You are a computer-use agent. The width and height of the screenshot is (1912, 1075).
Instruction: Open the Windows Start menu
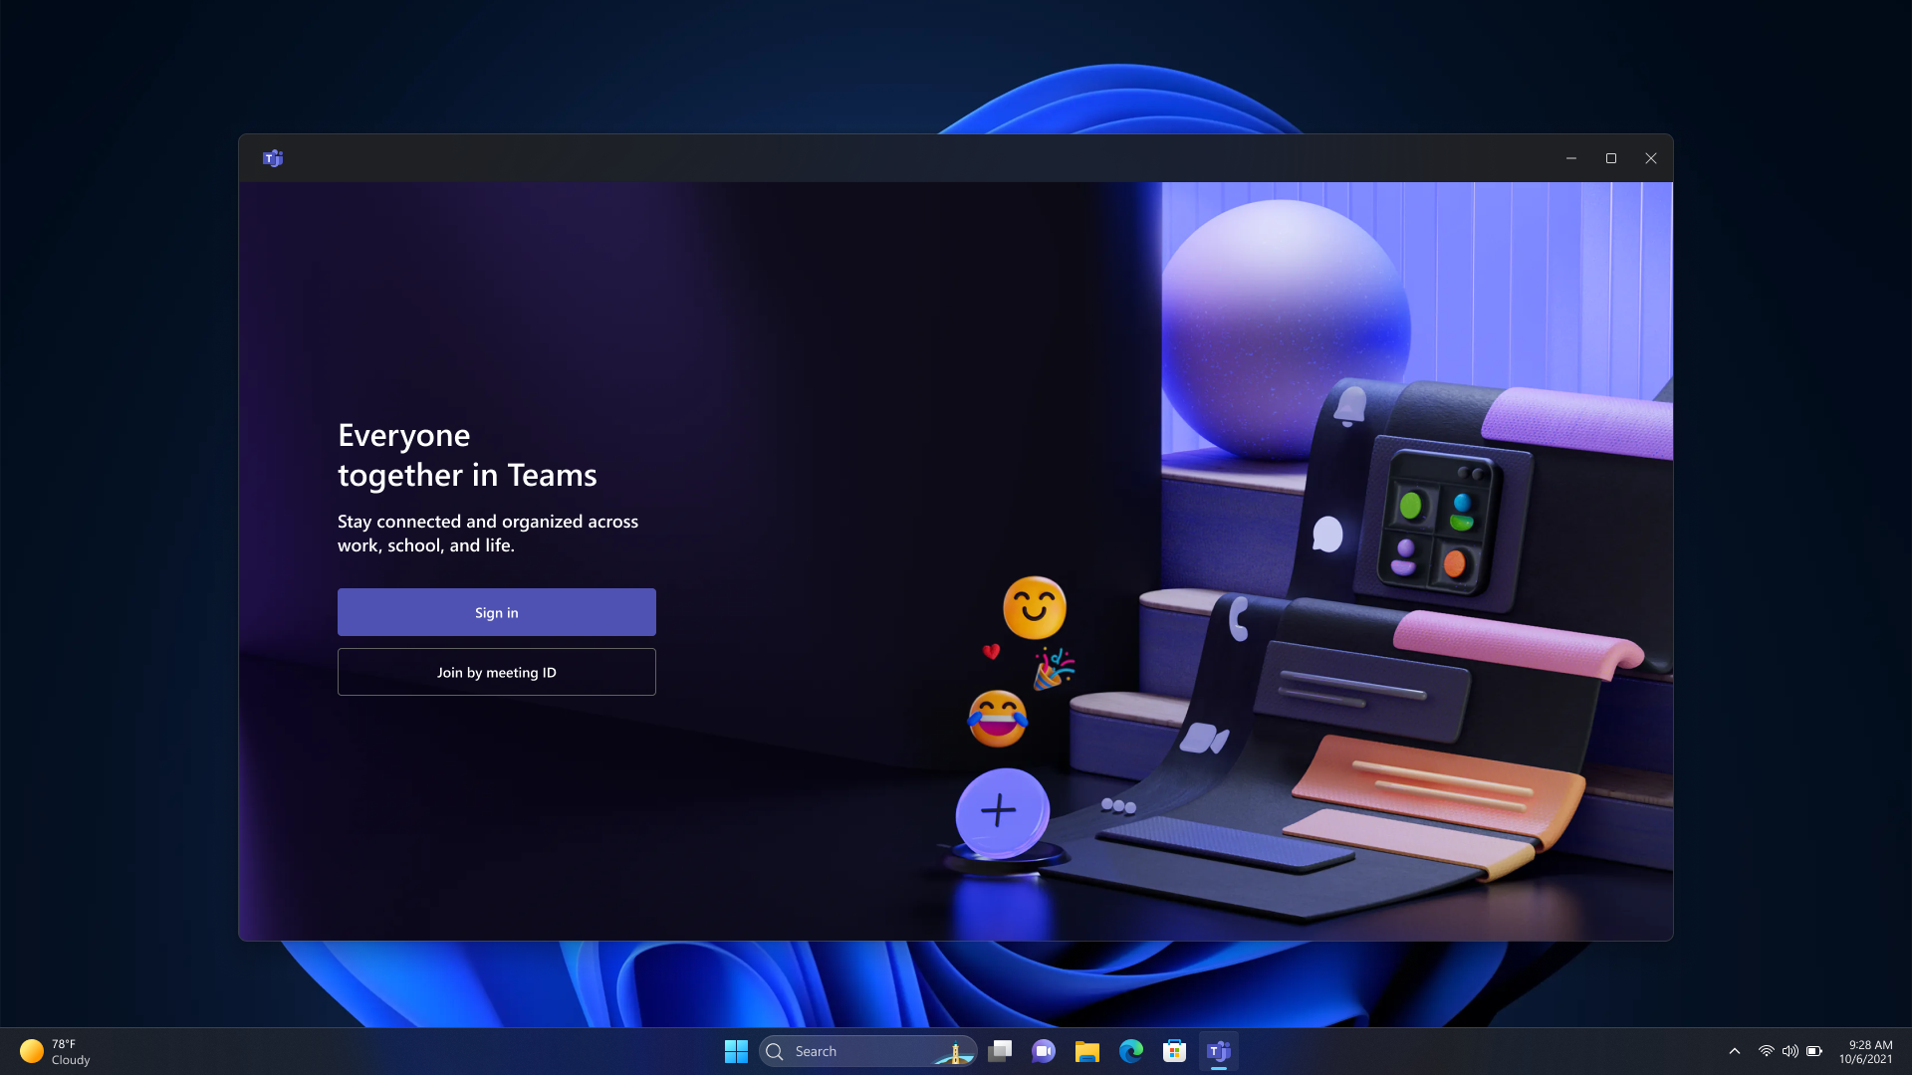tap(736, 1051)
